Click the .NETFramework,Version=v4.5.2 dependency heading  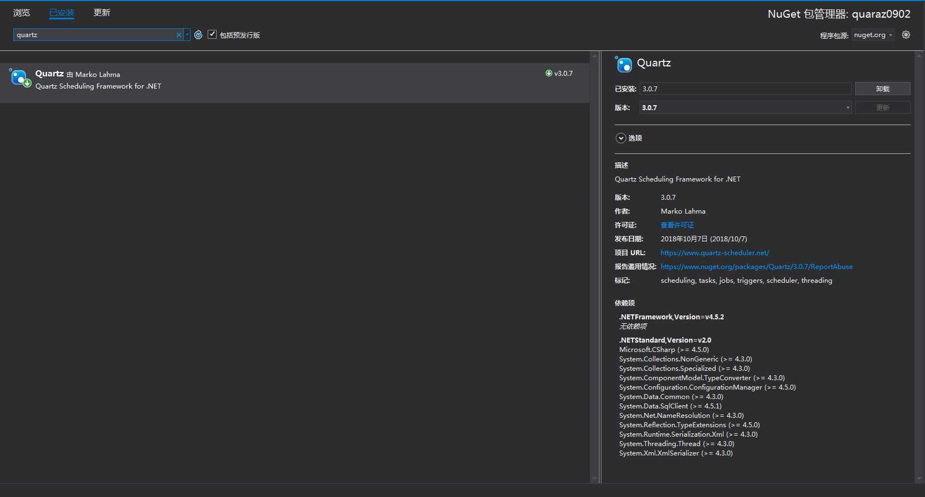click(x=671, y=317)
